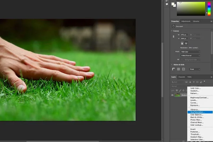Lock image pixels brush icon
The height and width of the screenshot is (142, 213).
pyautogui.click(x=180, y=91)
